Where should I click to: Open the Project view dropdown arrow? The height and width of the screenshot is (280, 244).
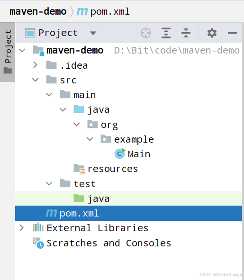tap(93, 33)
